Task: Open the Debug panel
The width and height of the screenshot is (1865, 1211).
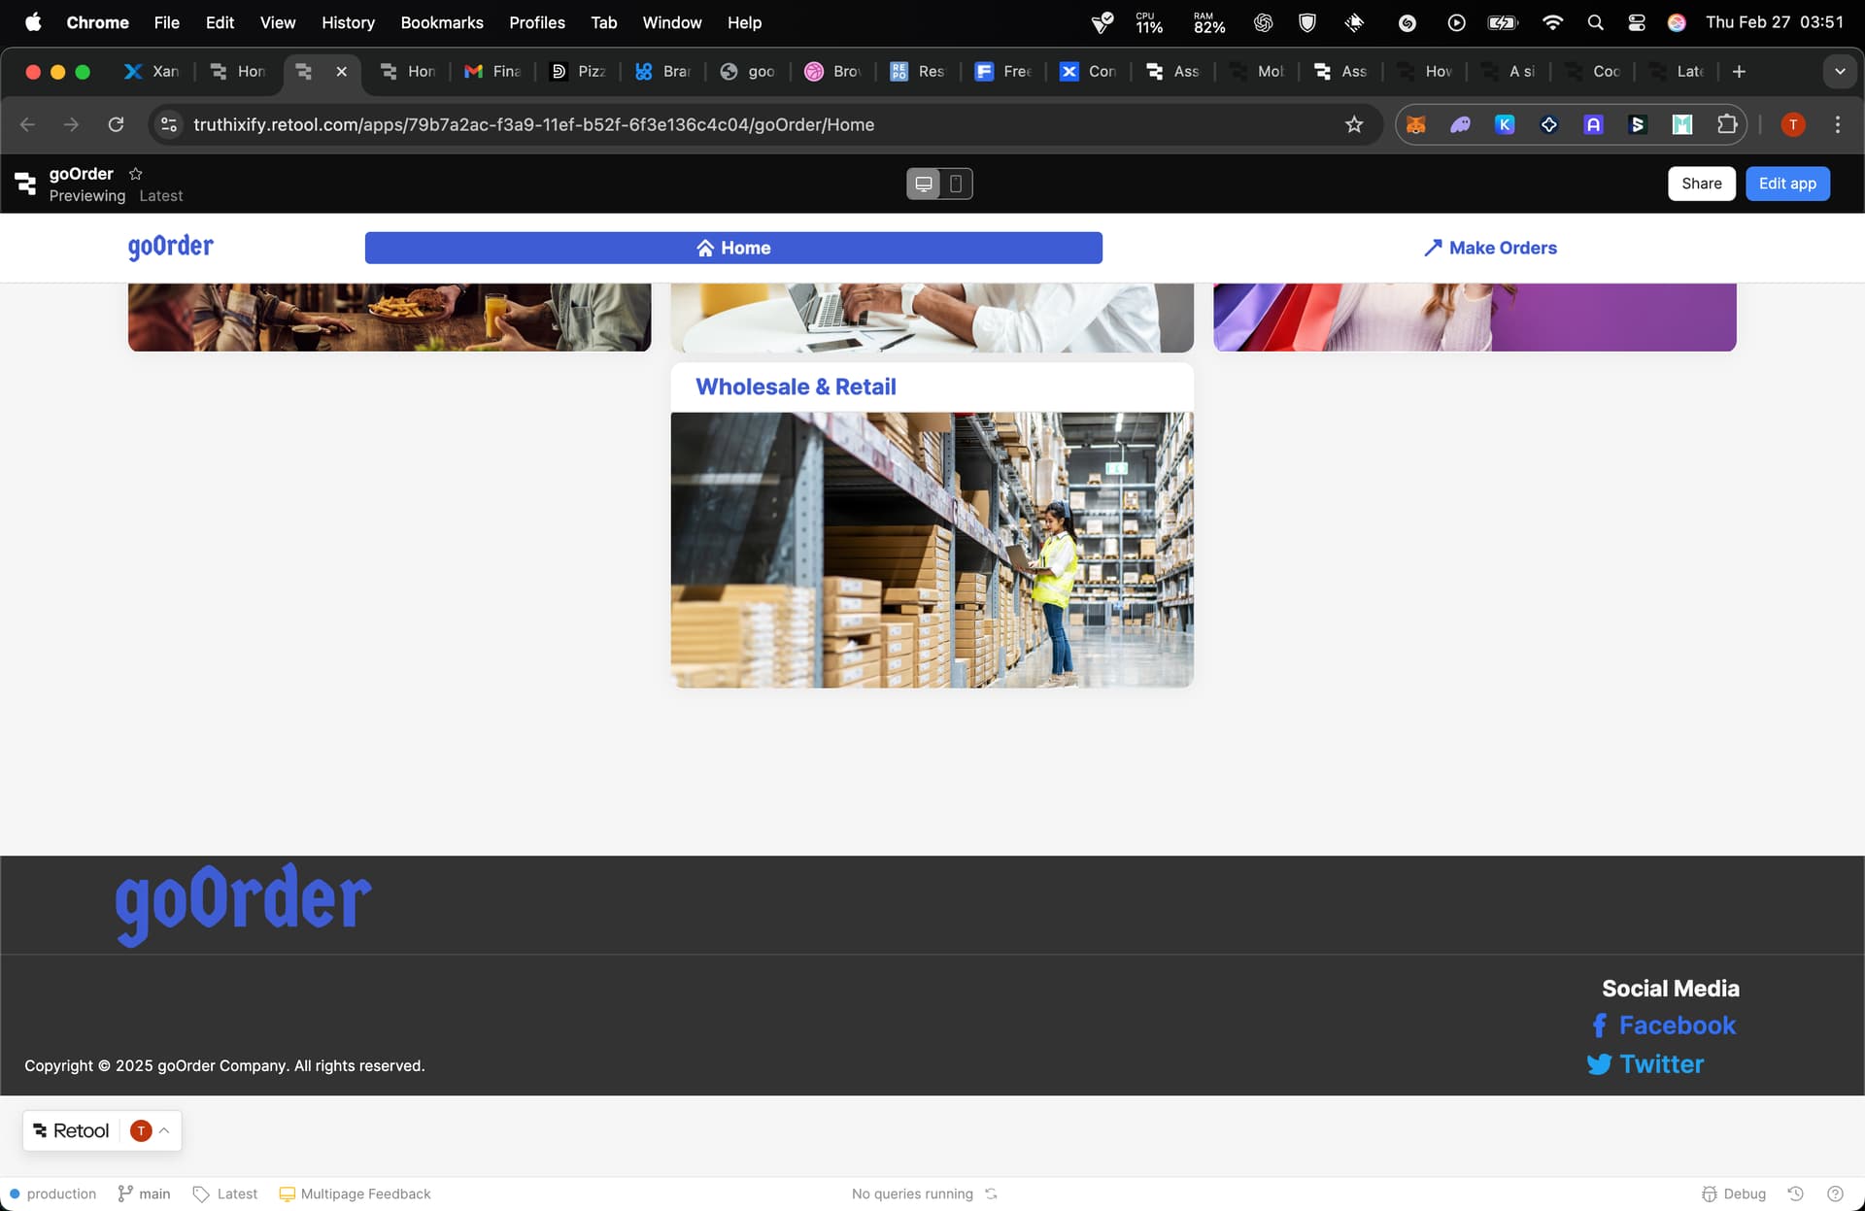Action: pos(1734,1194)
